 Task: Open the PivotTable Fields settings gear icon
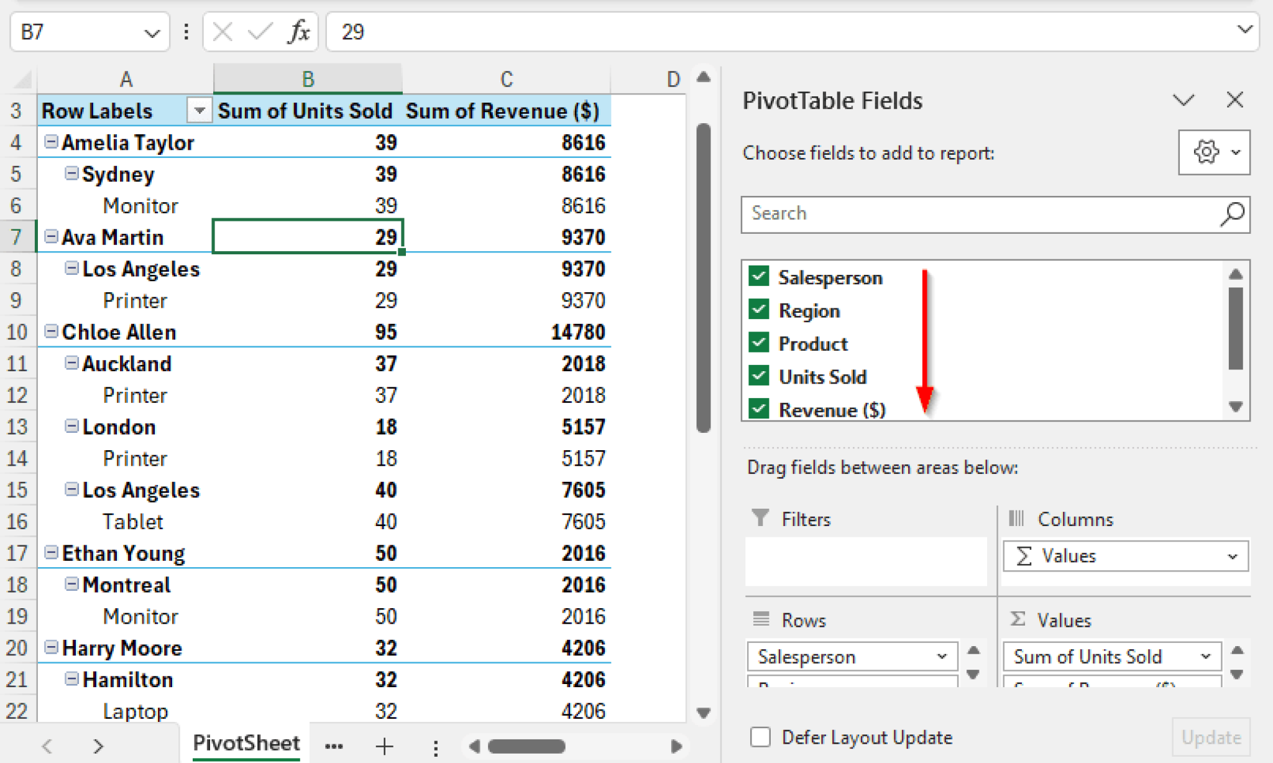coord(1206,152)
